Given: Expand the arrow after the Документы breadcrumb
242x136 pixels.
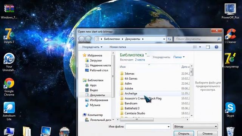Looking at the screenshot, I should click(143, 39).
